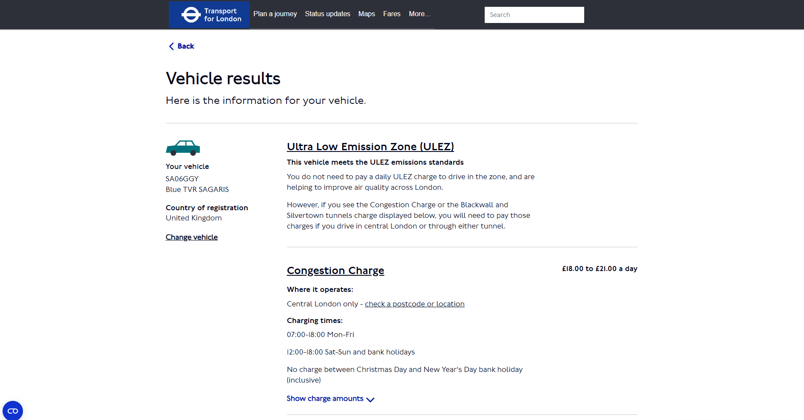Open Status updates menu
Viewport: 804px width, 420px height.
(x=327, y=14)
